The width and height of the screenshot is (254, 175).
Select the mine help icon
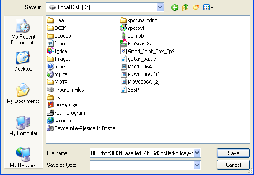(50, 66)
